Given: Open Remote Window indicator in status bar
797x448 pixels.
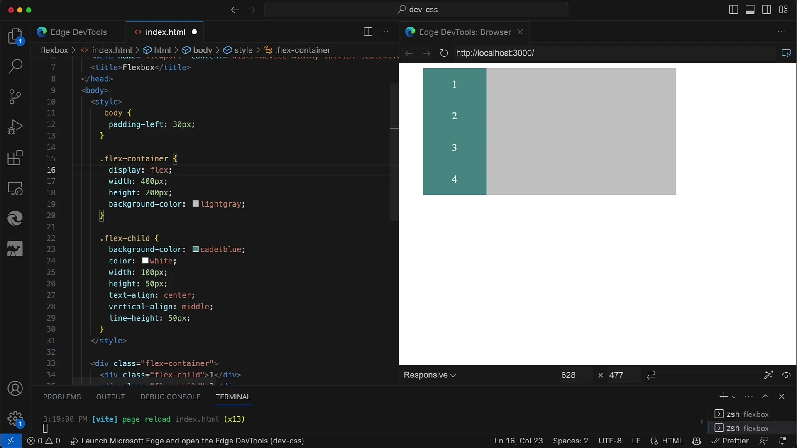Looking at the screenshot, I should click(11, 441).
